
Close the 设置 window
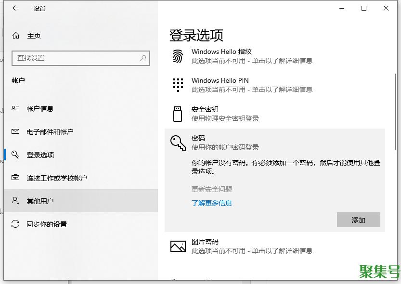(x=386, y=9)
